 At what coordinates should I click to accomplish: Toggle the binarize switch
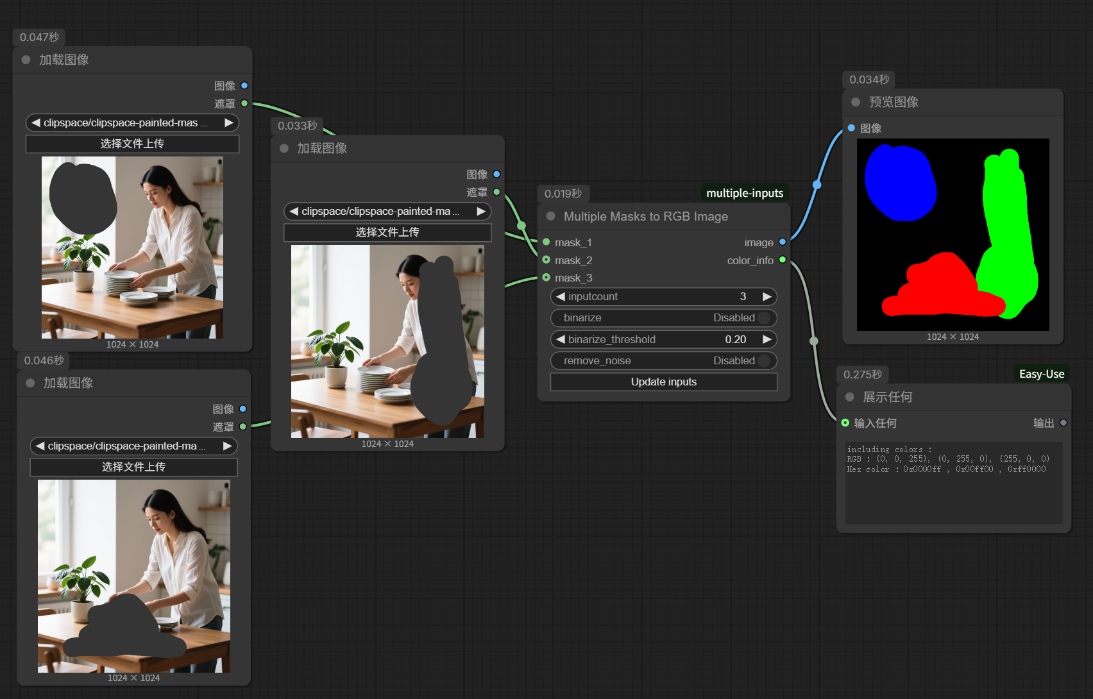pyautogui.click(x=763, y=317)
